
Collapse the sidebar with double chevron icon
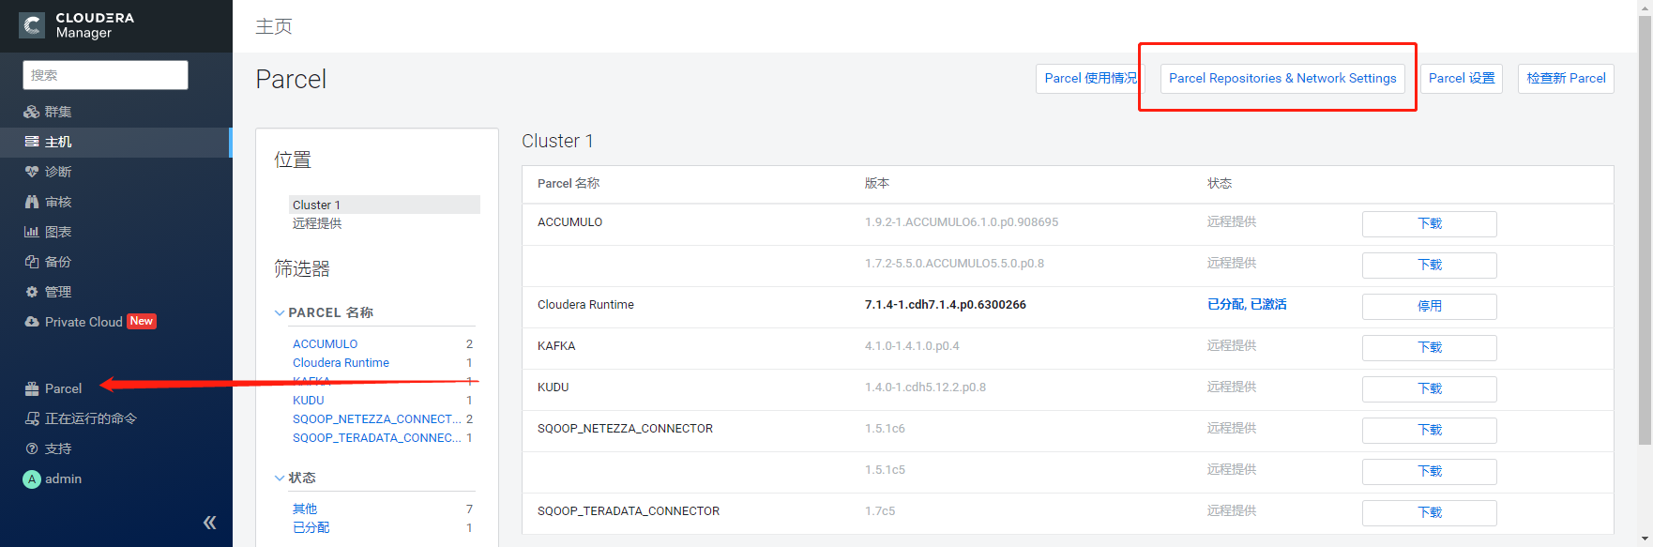pos(210,523)
